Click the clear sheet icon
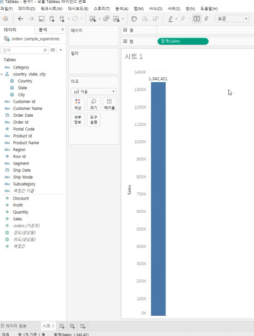Viewport: 254px width, 336px height. pos(116,19)
